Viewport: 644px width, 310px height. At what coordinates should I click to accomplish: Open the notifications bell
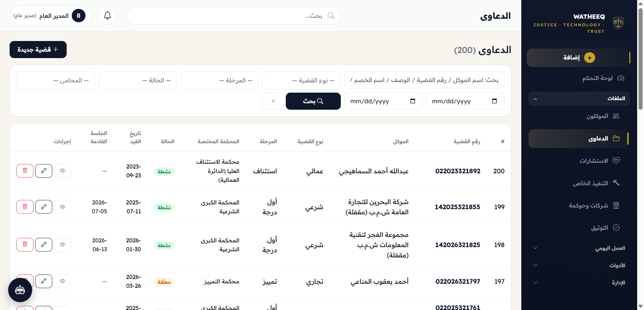[107, 15]
